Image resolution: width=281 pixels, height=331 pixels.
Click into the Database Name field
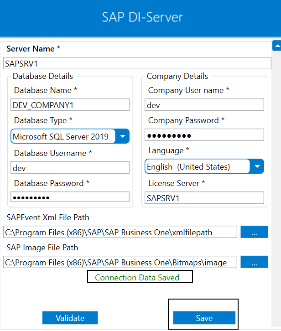click(x=70, y=105)
